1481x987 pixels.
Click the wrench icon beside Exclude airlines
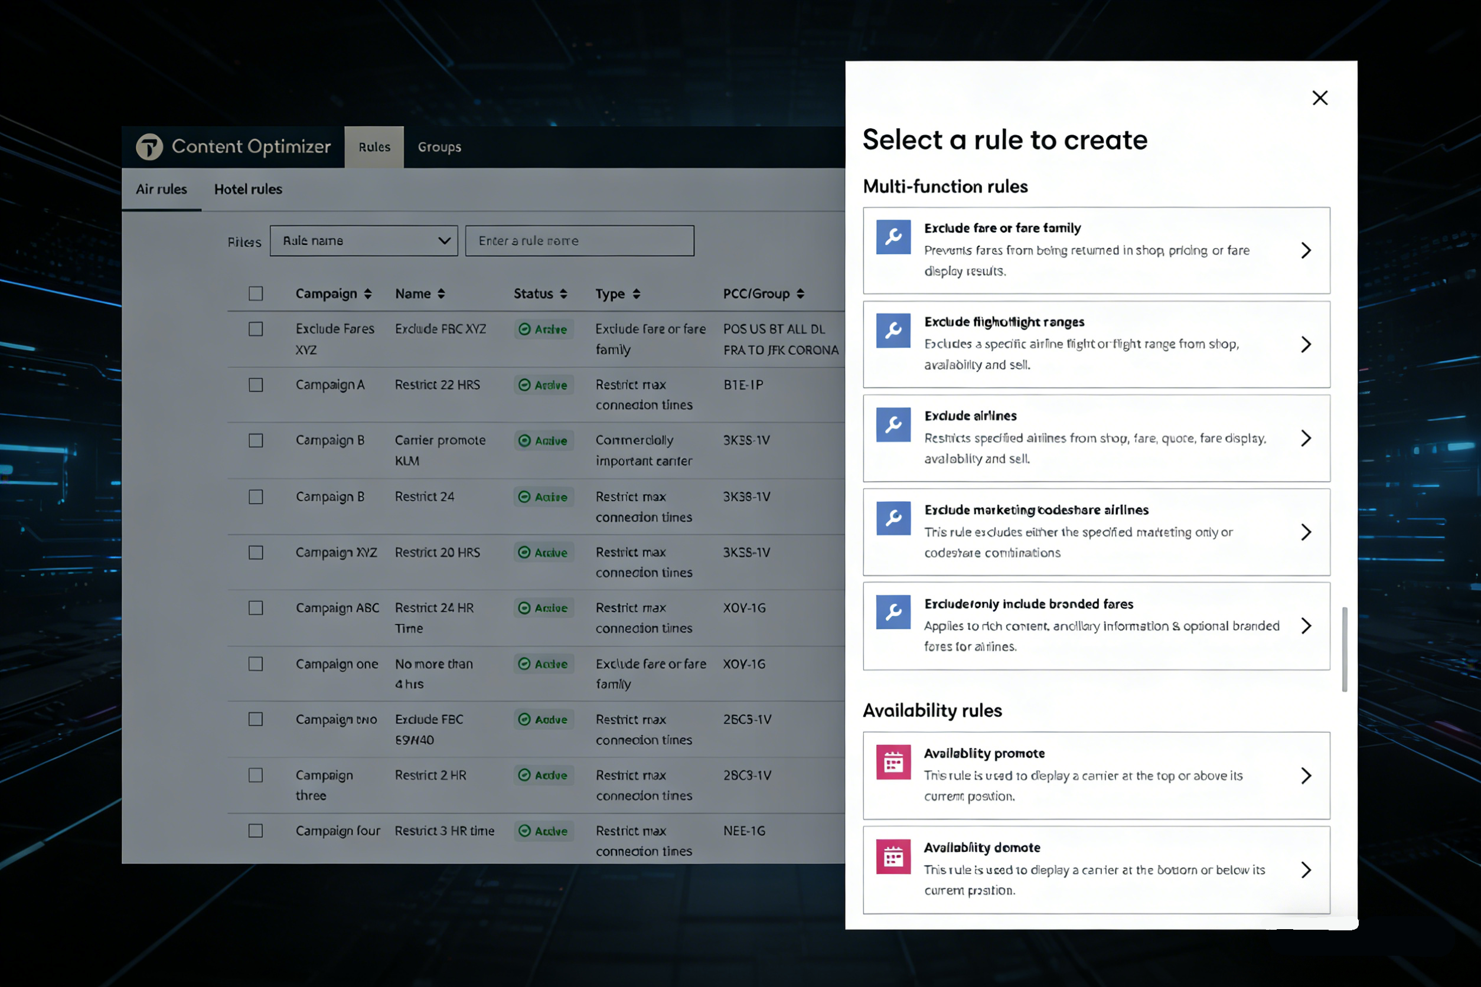[x=893, y=425]
